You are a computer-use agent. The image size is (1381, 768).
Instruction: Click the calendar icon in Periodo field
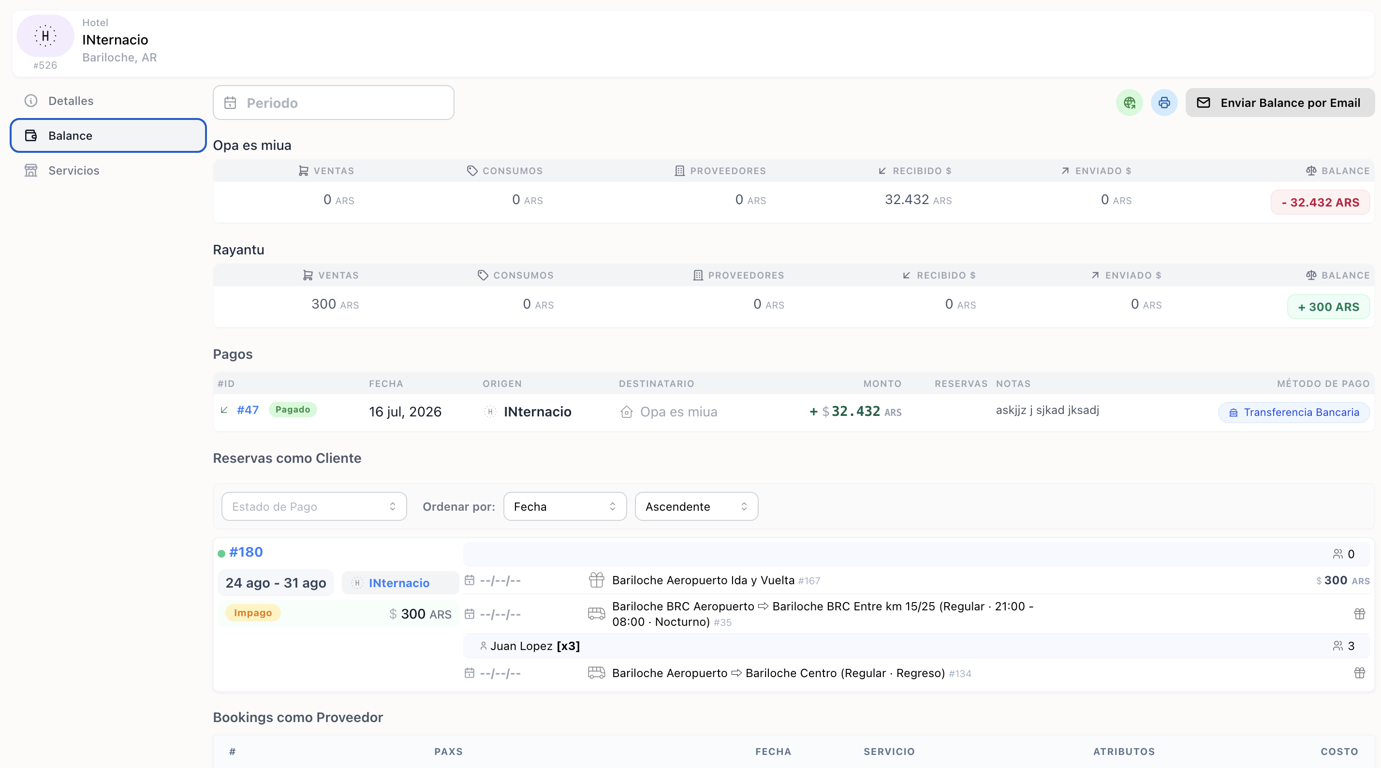[230, 103]
